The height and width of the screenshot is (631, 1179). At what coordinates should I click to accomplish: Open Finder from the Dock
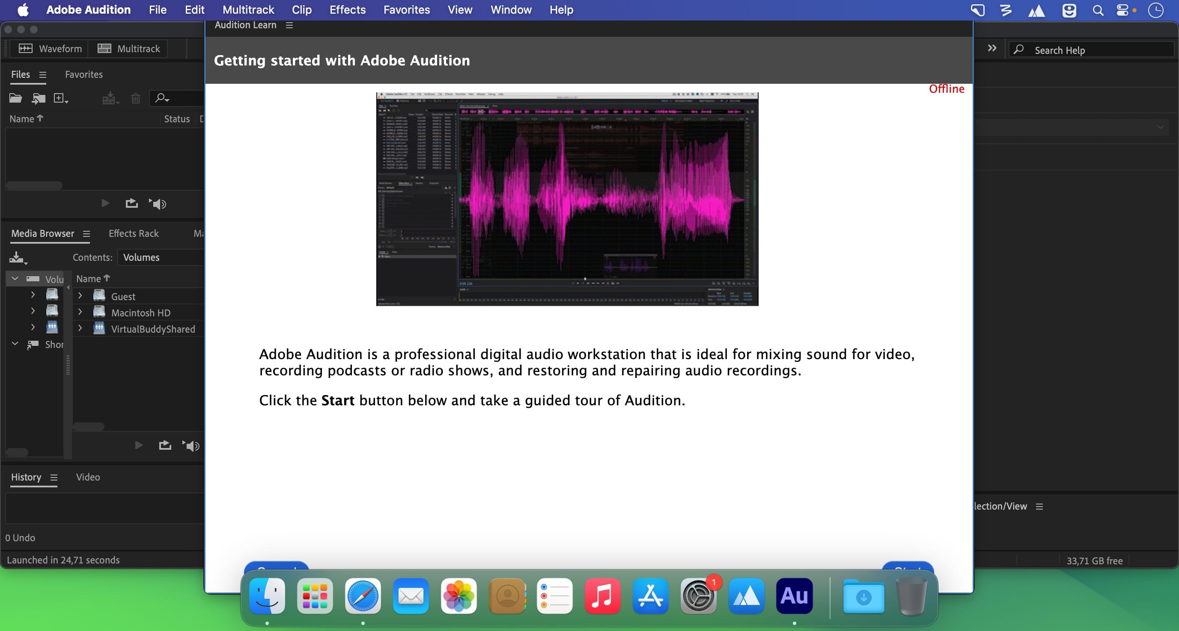pos(267,596)
